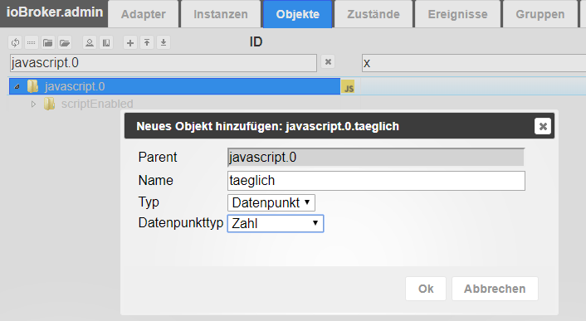Click the Name field containing taeglich
Screen dimensions: 586x321
click(376, 181)
